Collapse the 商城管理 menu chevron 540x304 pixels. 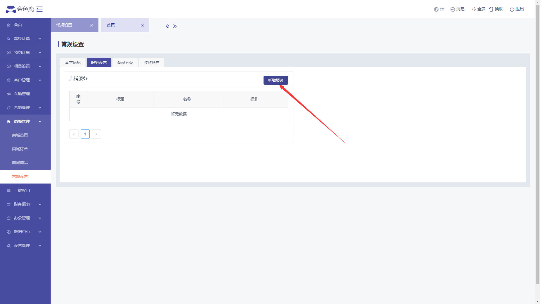40,122
